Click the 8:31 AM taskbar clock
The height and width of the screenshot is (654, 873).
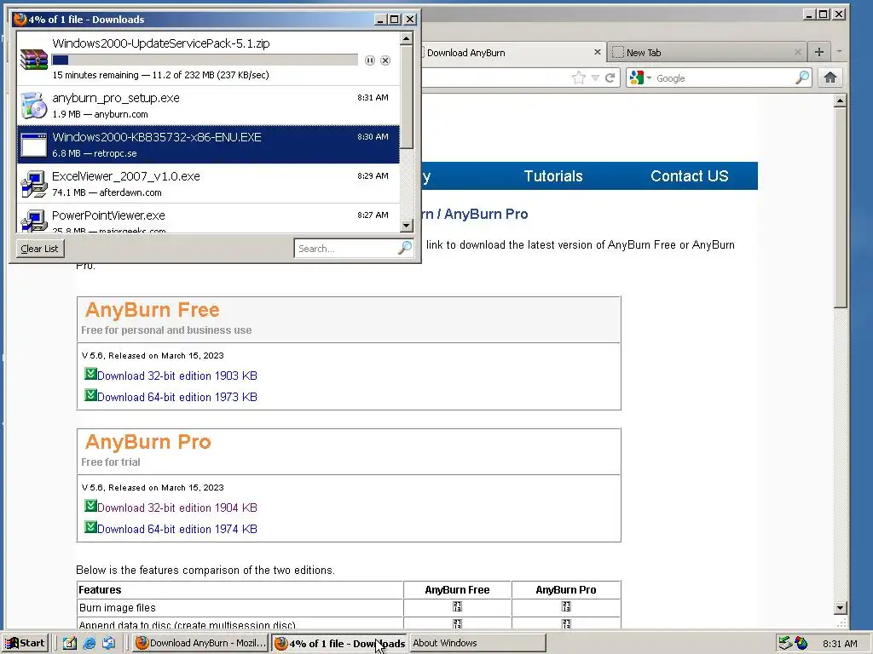(840, 644)
